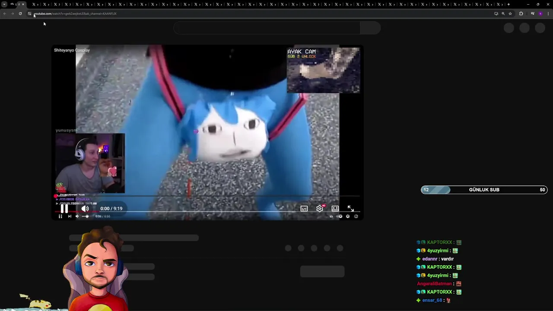The image size is (553, 311).
Task: Click the goal count "12"
Action: tap(426, 190)
